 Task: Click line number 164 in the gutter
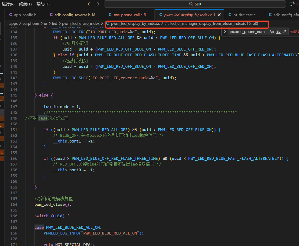click(14, 205)
